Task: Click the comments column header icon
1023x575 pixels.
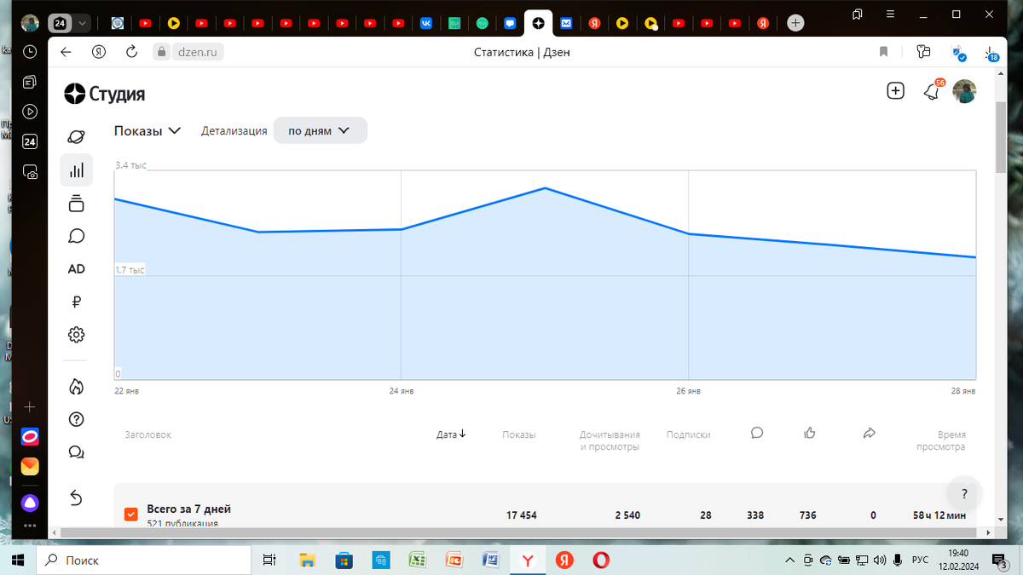Action: pyautogui.click(x=757, y=433)
